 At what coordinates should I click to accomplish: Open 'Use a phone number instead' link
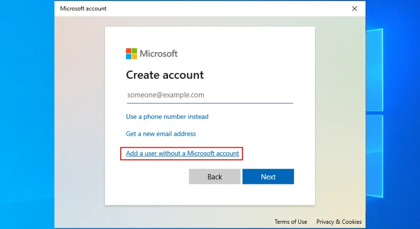tap(167, 117)
